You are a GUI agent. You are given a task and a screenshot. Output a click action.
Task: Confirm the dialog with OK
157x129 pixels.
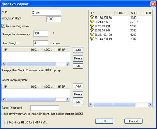pyautogui.click(x=104, y=121)
